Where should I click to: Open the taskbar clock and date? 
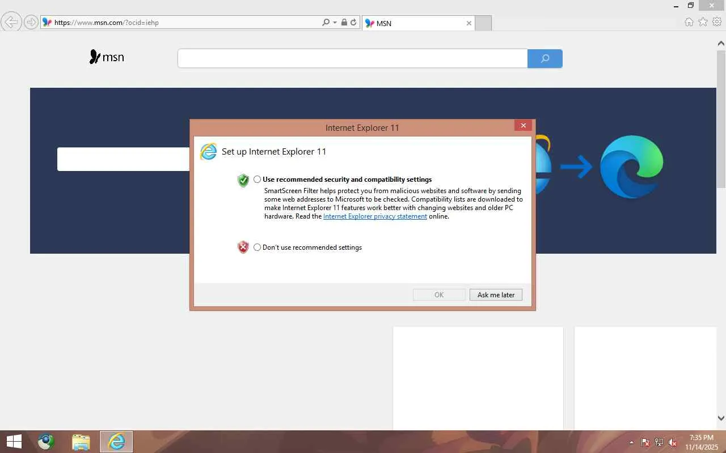(x=701, y=442)
